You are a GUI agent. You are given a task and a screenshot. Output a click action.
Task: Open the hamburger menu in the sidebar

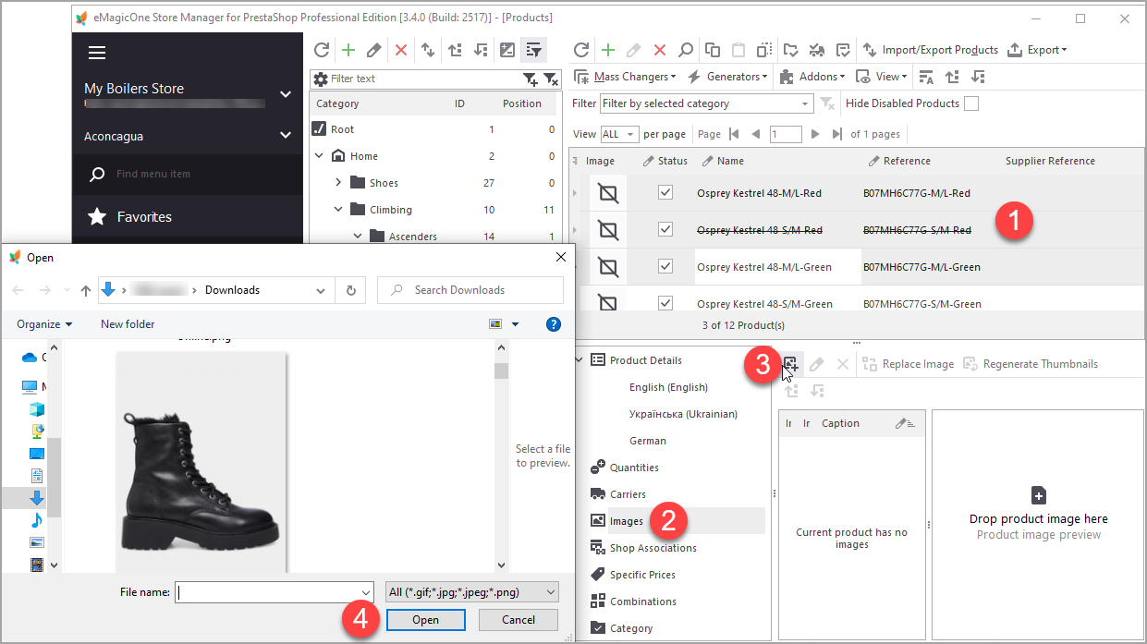(97, 53)
